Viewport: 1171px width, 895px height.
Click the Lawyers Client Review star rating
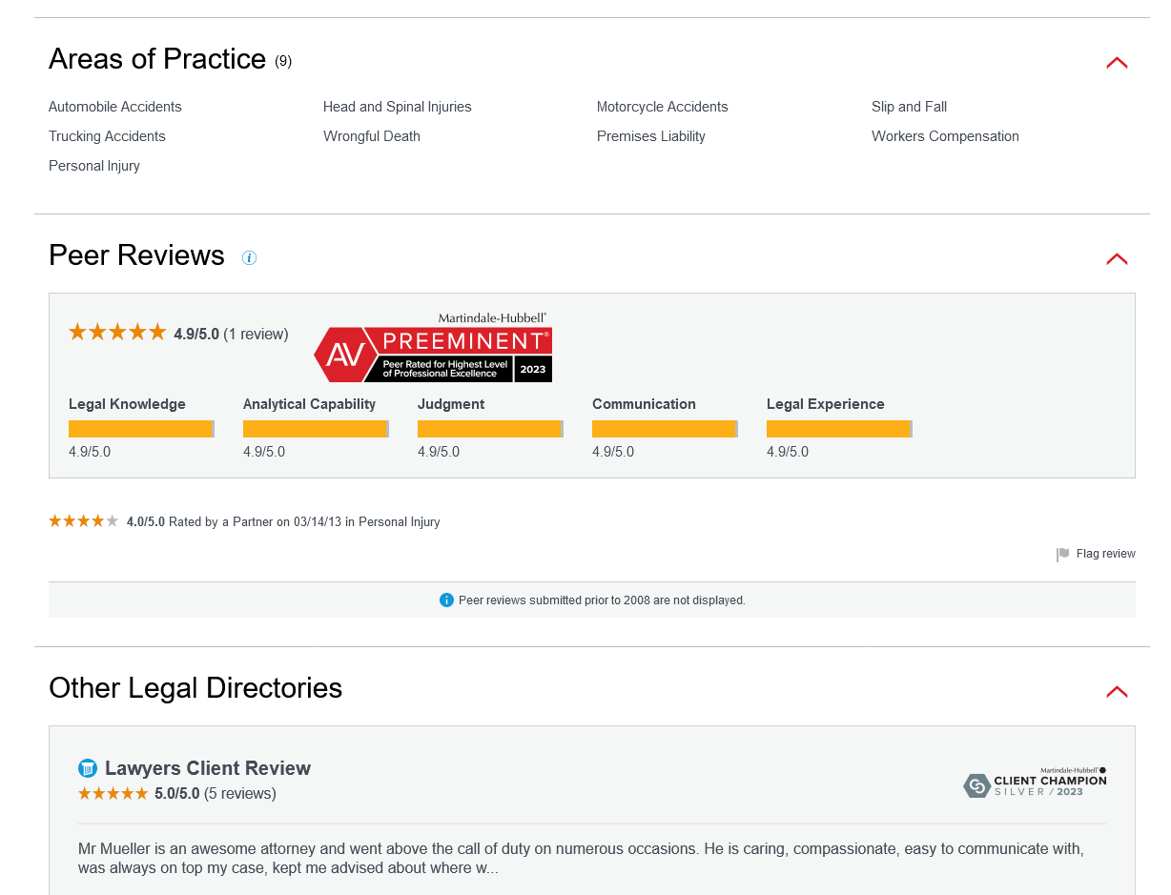pyautogui.click(x=113, y=793)
